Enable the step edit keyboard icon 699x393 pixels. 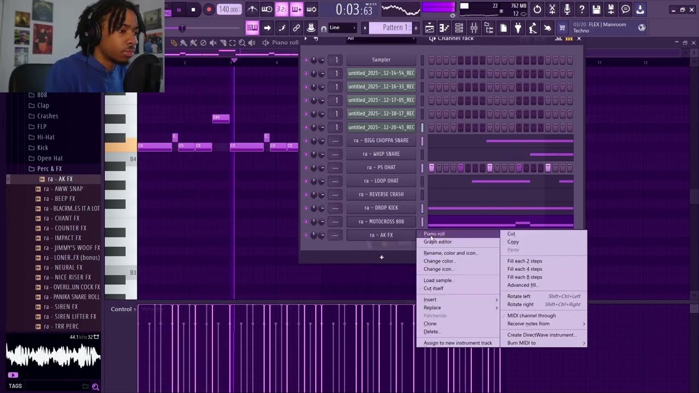(252, 28)
